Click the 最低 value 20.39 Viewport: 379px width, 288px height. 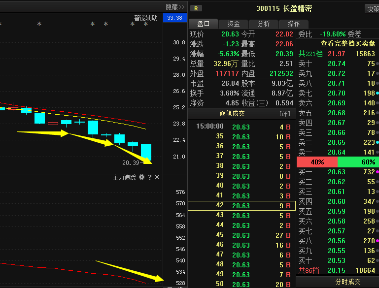coord(284,54)
